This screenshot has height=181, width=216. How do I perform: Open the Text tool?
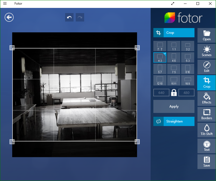[207, 146]
